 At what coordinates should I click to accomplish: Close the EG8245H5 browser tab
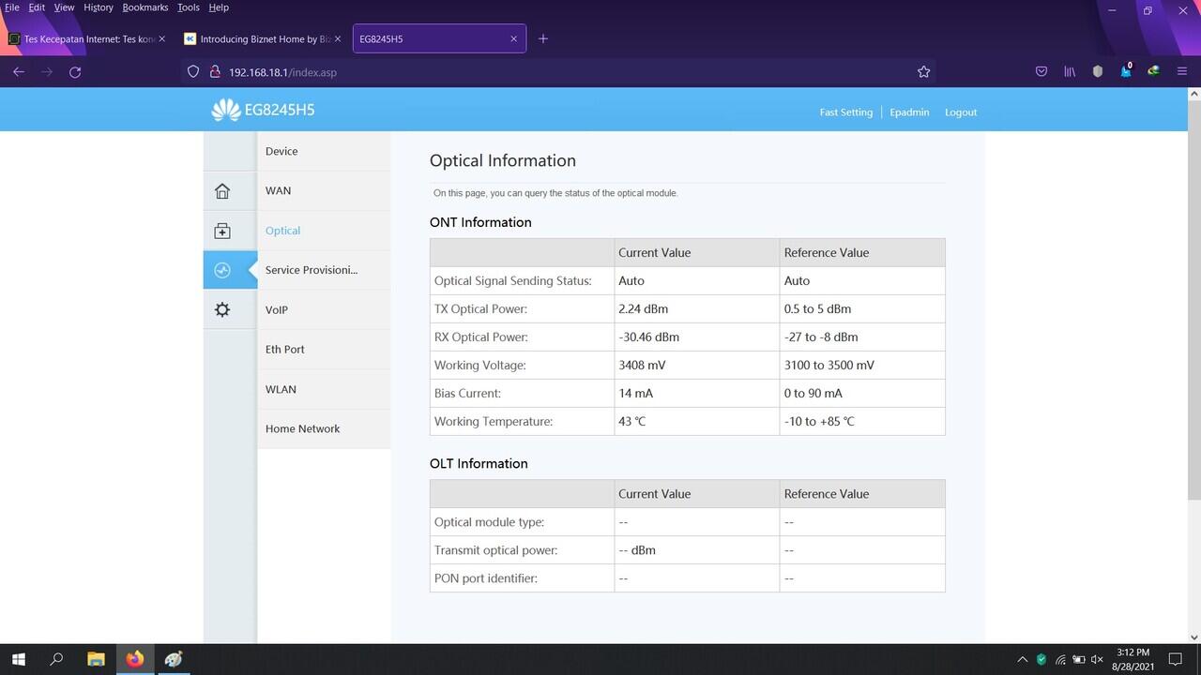513,39
